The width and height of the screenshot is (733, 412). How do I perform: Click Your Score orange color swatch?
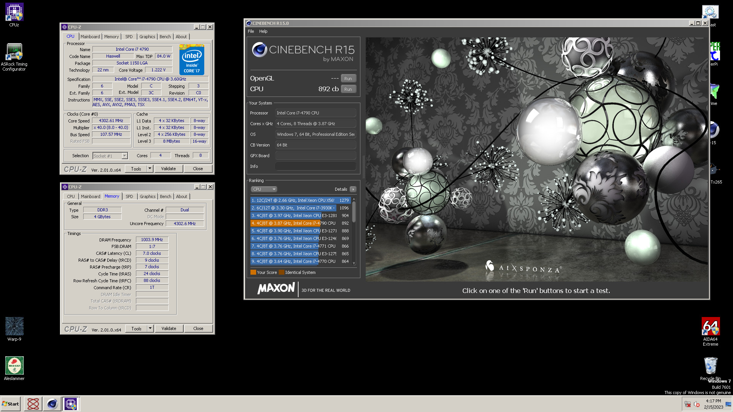[x=253, y=272]
